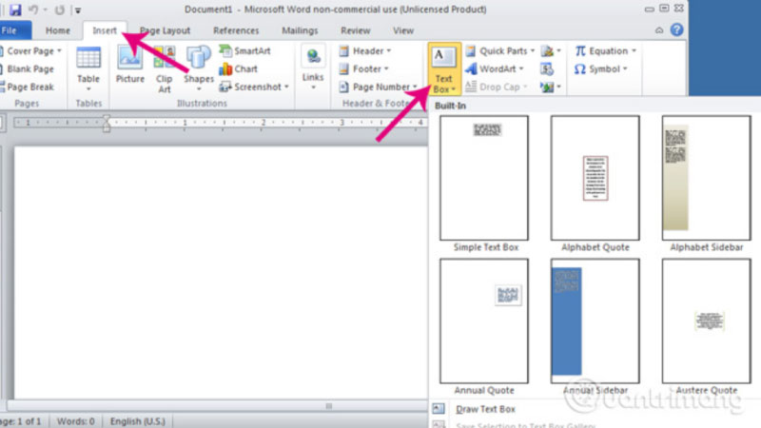Click the Links icon
The image size is (761, 428).
[x=313, y=65]
